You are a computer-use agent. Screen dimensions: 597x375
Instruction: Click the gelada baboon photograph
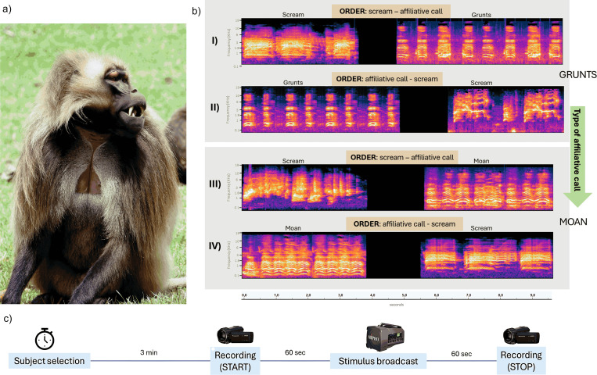pos(93,163)
